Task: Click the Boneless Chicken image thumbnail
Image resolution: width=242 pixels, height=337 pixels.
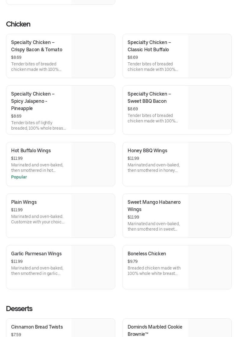Action: tap(209, 267)
